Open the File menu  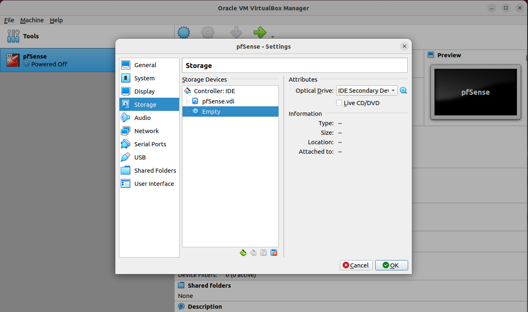pyautogui.click(x=9, y=20)
